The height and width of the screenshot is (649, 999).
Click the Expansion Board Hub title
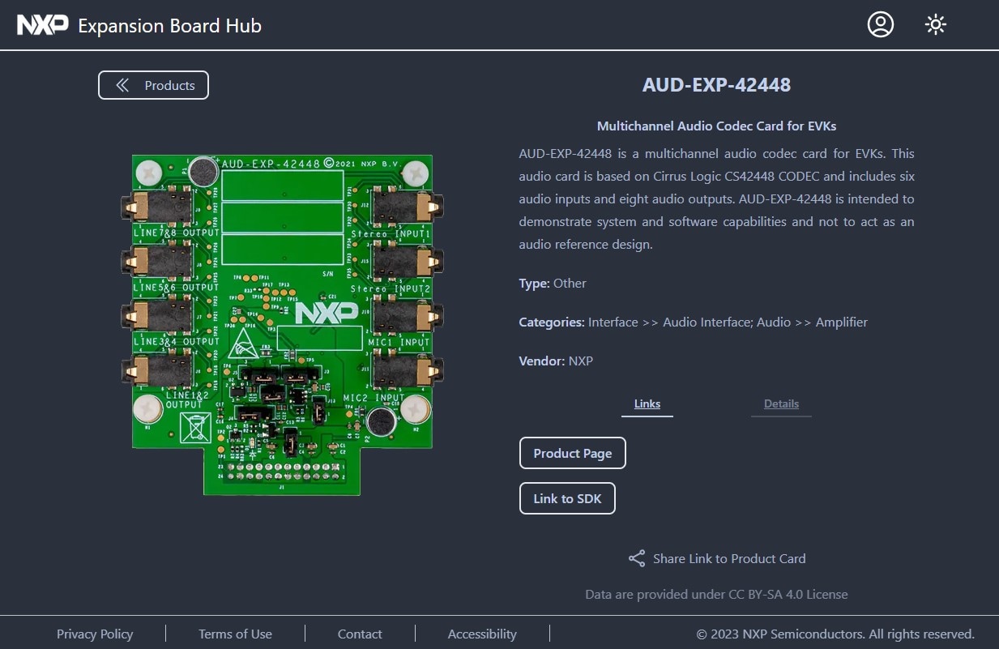point(169,25)
